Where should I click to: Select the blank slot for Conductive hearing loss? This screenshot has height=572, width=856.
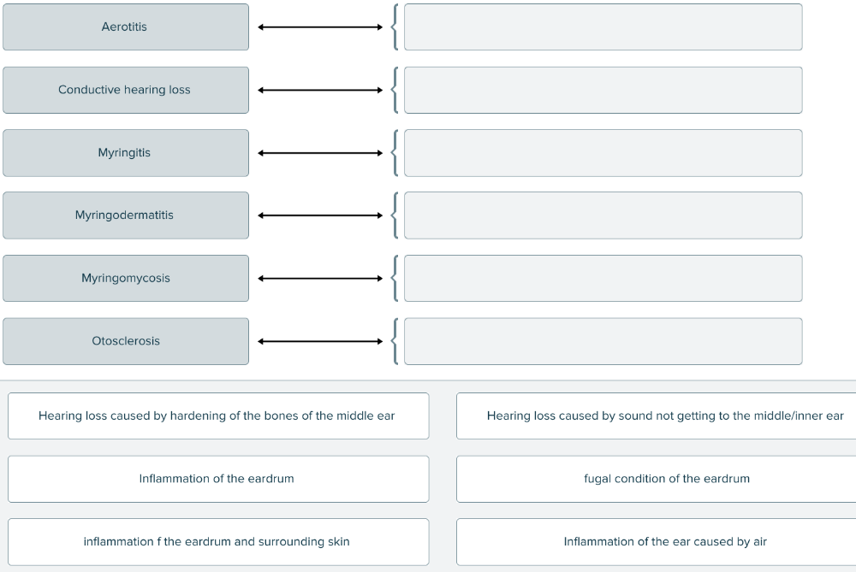[603, 90]
